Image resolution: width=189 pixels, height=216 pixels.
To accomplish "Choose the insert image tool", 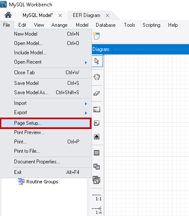I will [x=97, y=137].
